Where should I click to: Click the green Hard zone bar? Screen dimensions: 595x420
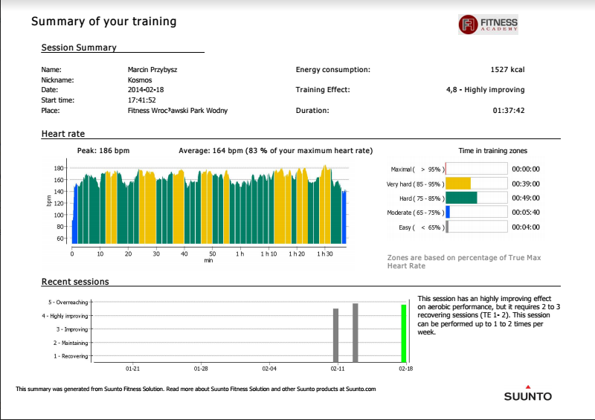(461, 198)
